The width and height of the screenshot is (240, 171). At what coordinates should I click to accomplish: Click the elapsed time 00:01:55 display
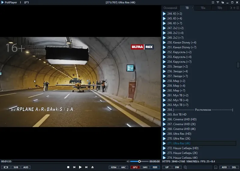[6, 161]
